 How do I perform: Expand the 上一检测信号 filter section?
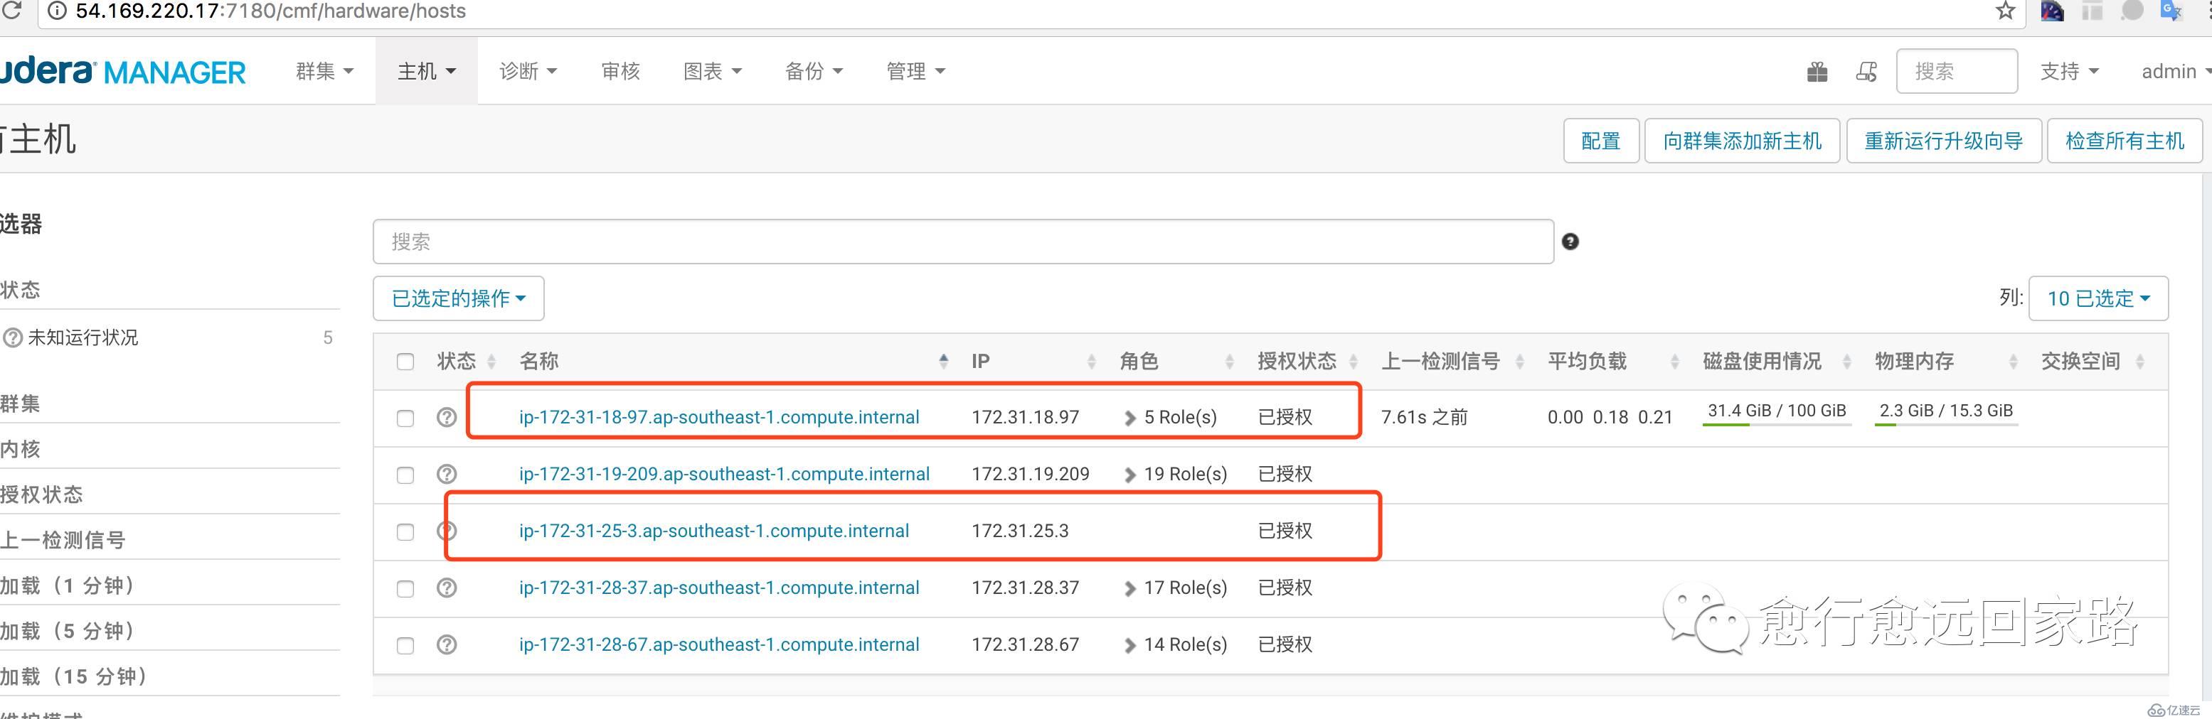coord(63,540)
